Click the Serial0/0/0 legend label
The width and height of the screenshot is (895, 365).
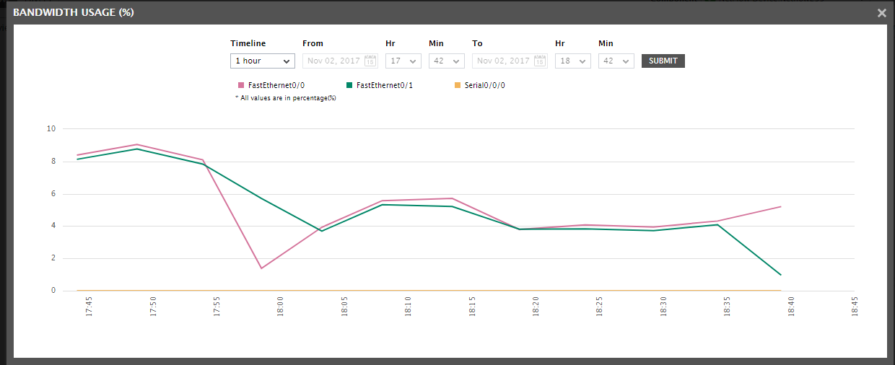(484, 85)
